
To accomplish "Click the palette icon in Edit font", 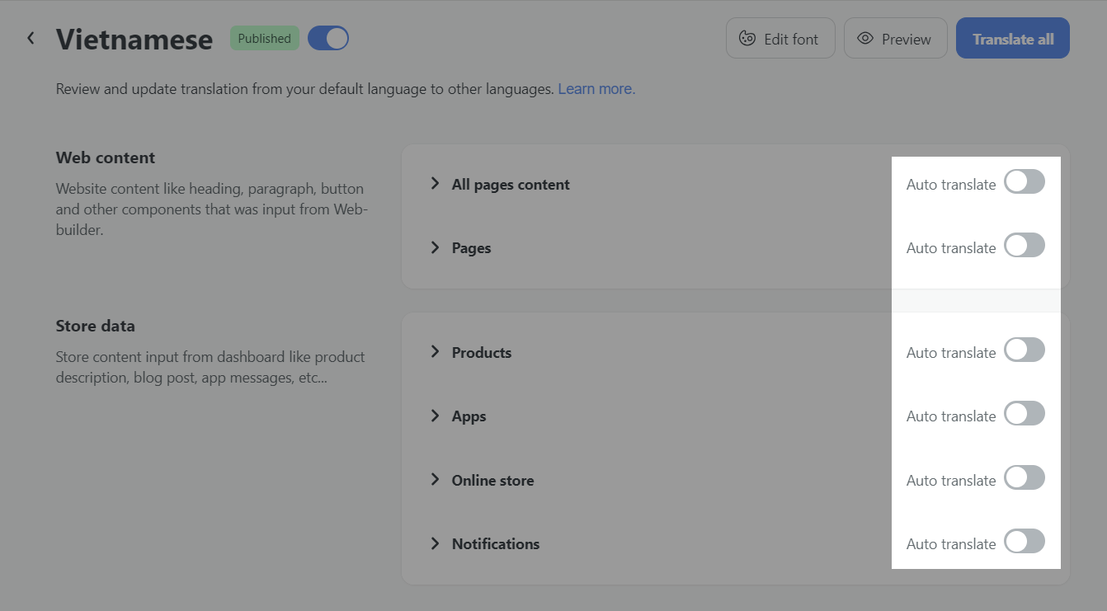I will coord(747,38).
